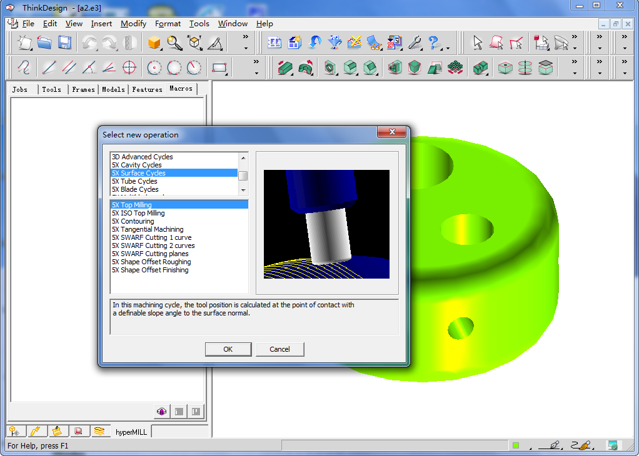The height and width of the screenshot is (456, 639).
Task: Open the Tools menu
Action: coord(199,24)
